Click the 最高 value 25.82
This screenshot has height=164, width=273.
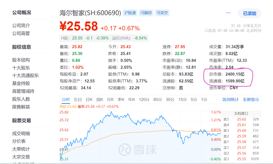[x=77, y=47]
